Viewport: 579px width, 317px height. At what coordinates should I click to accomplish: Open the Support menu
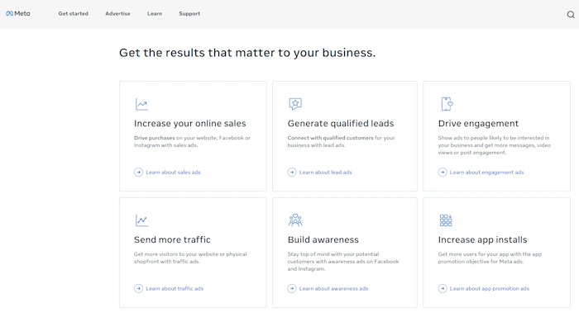(189, 14)
